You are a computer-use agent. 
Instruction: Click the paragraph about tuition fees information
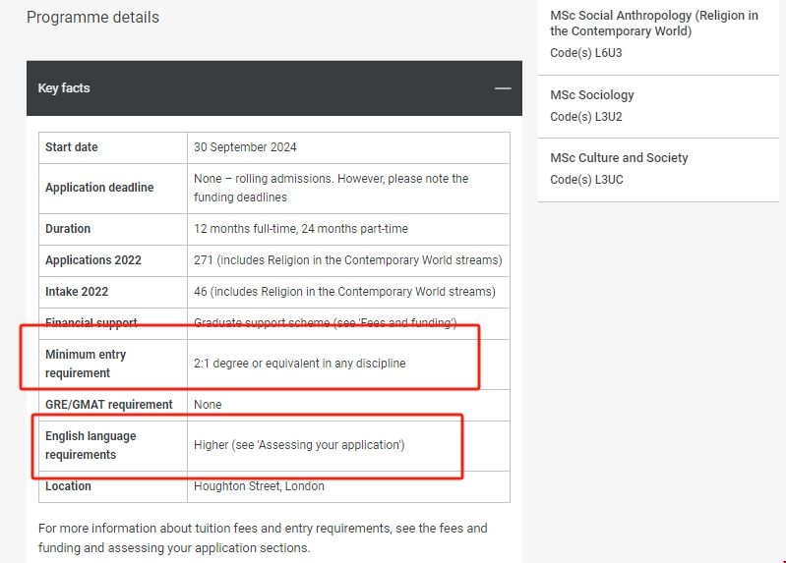click(x=263, y=537)
